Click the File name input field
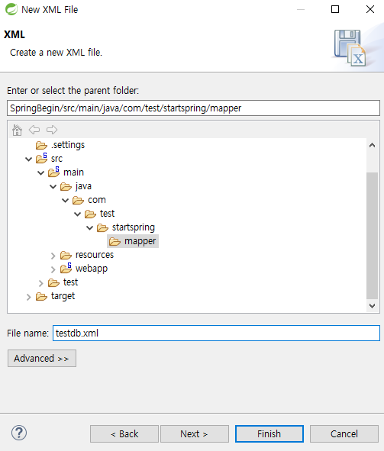The height and width of the screenshot is (451, 384). (216, 333)
